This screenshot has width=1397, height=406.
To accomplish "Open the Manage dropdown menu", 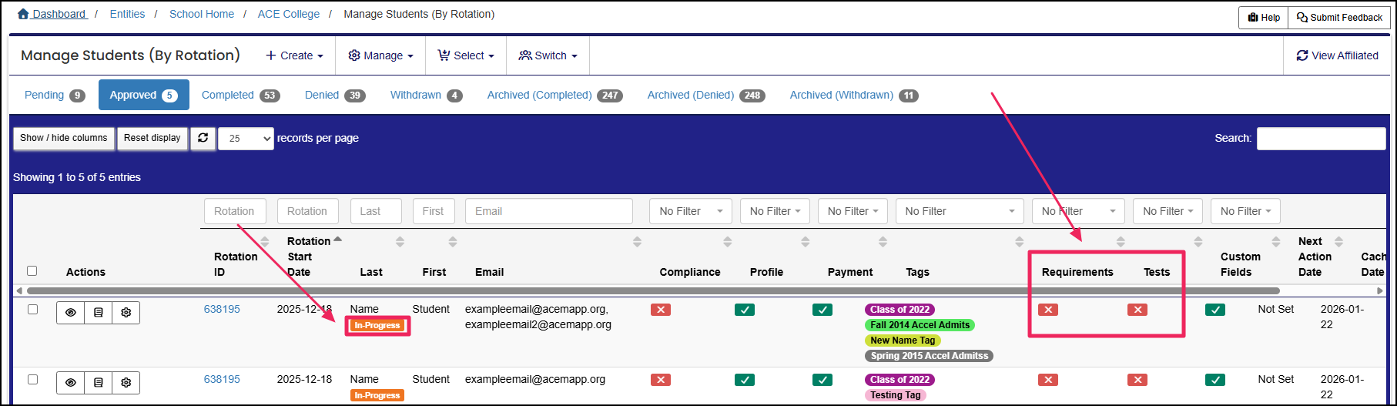I will tap(380, 55).
